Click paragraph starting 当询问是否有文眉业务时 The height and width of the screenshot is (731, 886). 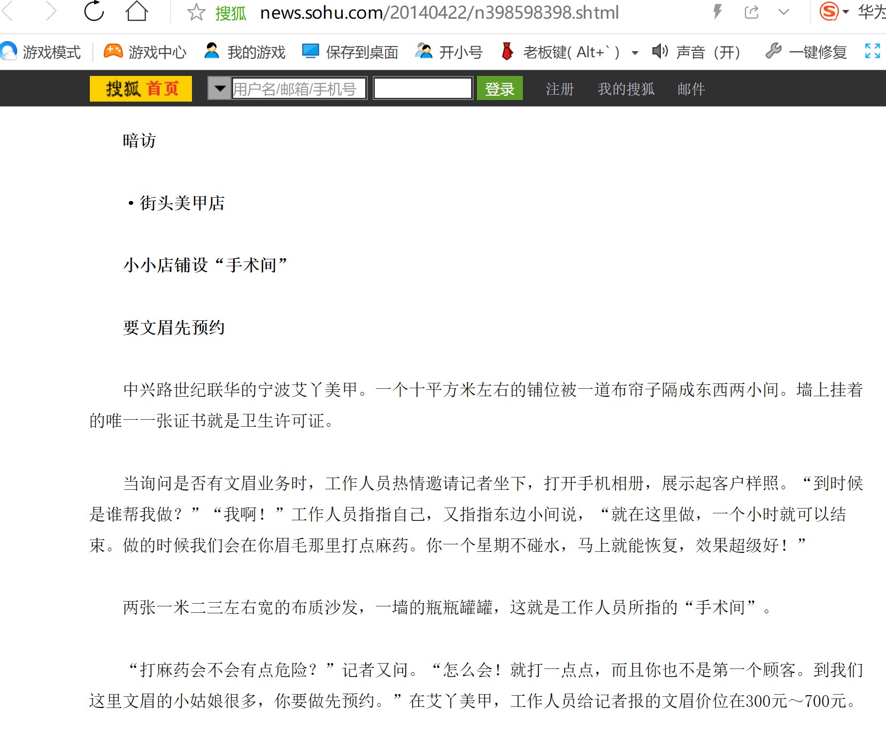point(476,514)
